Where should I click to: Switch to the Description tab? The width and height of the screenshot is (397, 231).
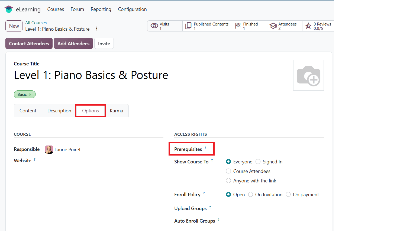coord(59,111)
